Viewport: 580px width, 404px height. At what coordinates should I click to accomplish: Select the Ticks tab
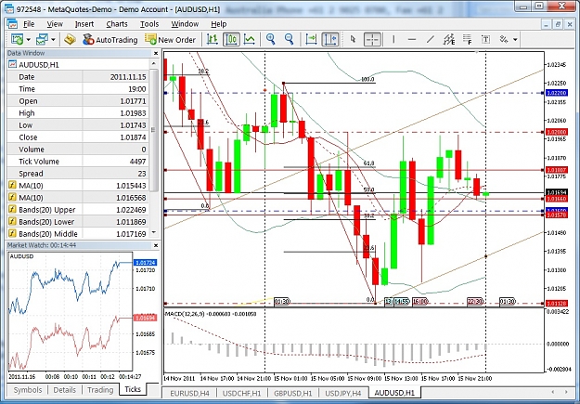[x=133, y=389]
